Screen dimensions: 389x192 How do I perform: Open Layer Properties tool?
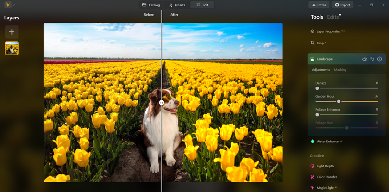coord(327,31)
